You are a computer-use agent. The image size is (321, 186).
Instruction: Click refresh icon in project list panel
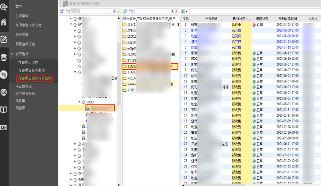pos(125,11)
